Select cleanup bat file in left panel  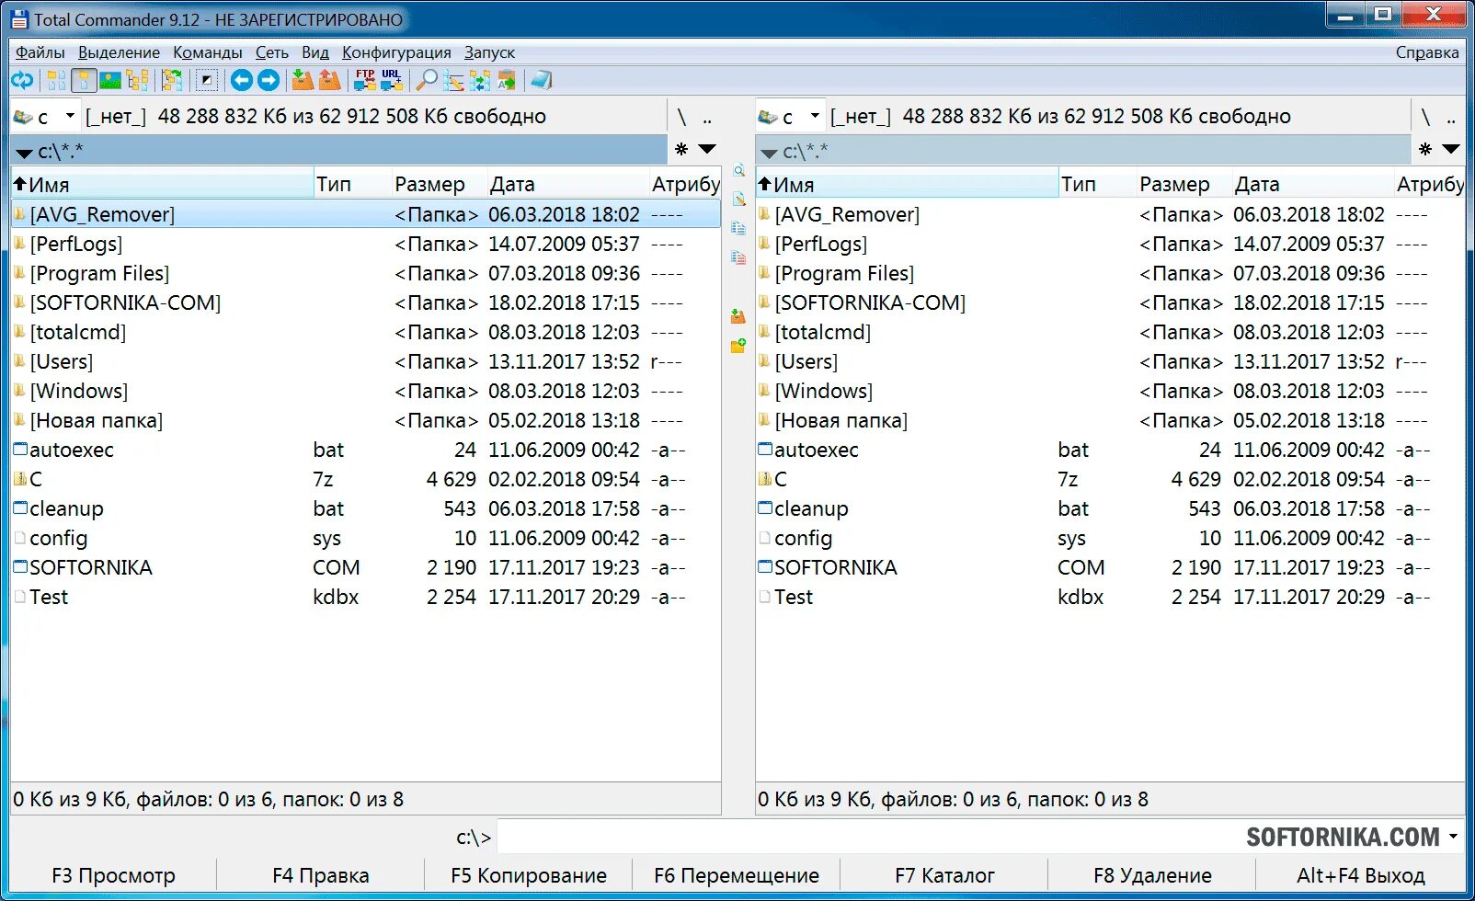pyautogui.click(x=366, y=508)
